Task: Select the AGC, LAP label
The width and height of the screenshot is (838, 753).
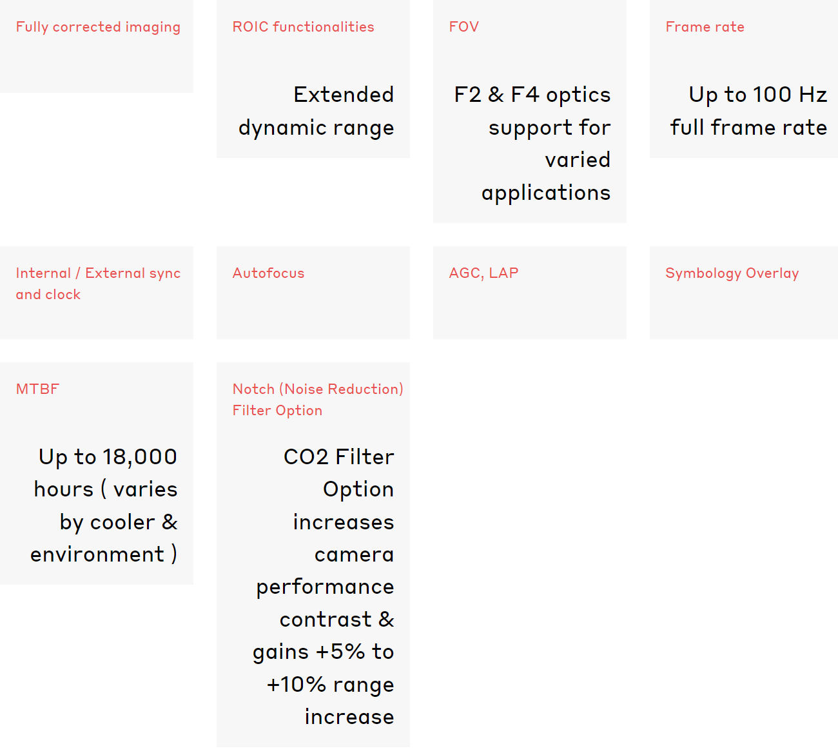Action: [483, 273]
